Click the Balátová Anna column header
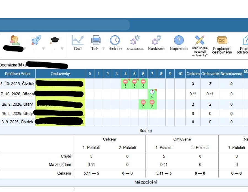The image size is (248, 192). [17, 74]
